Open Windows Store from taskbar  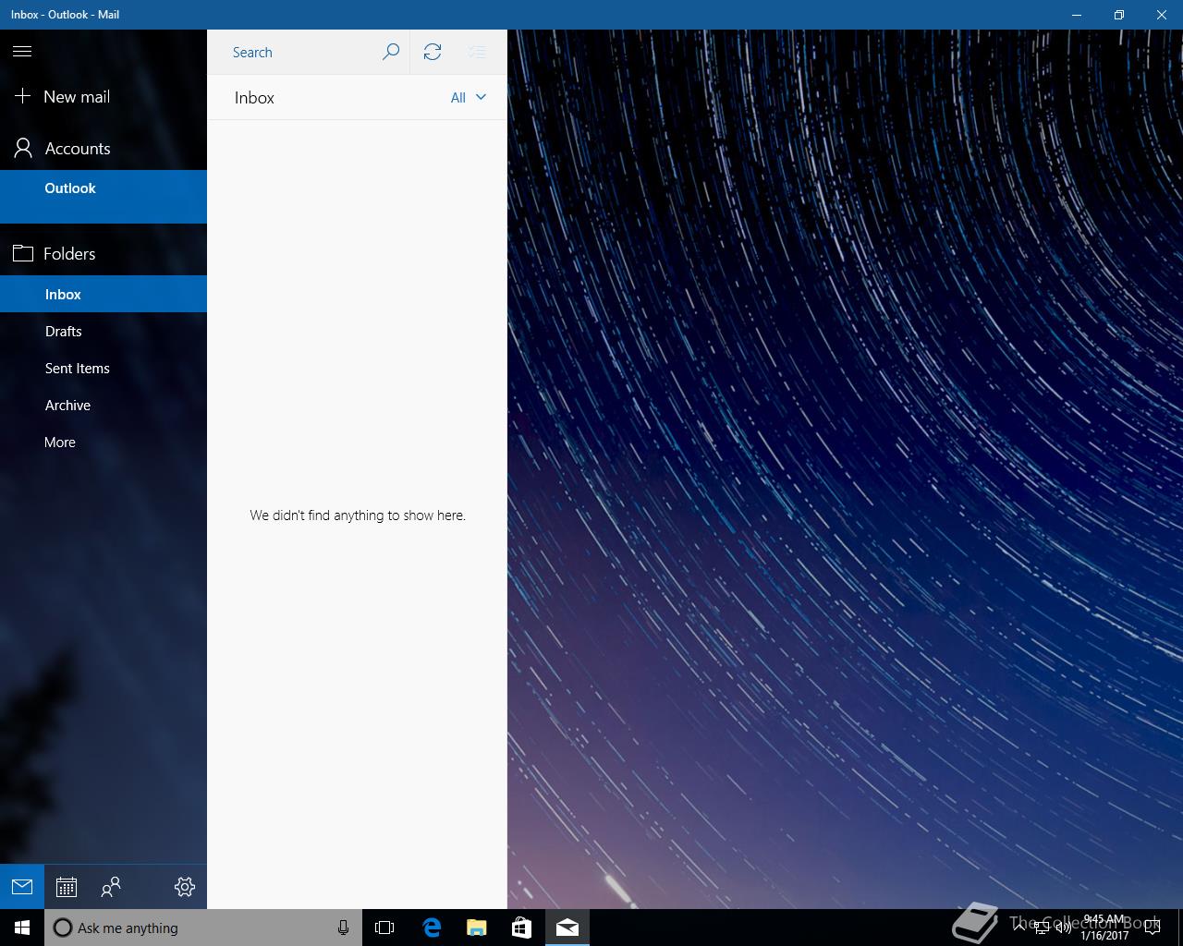[x=522, y=928]
